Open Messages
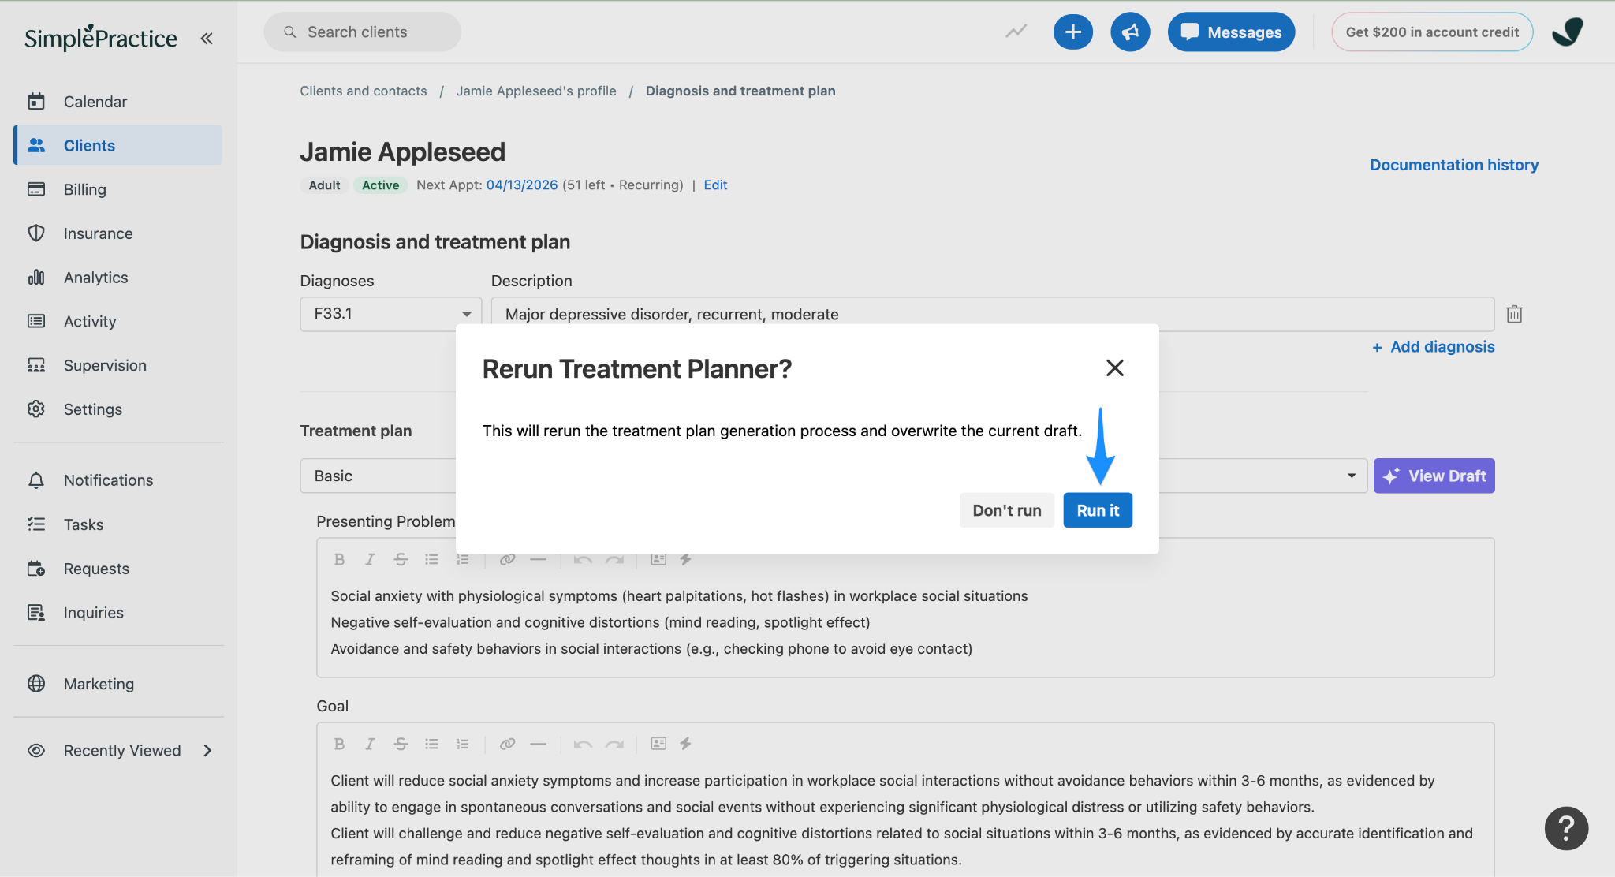Image resolution: width=1615 pixels, height=877 pixels. click(x=1231, y=32)
